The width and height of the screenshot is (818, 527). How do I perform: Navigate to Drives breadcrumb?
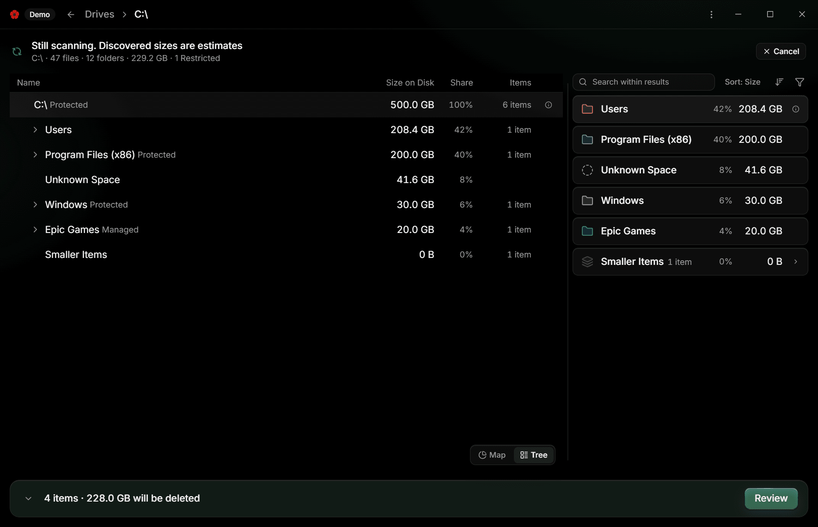click(x=99, y=14)
